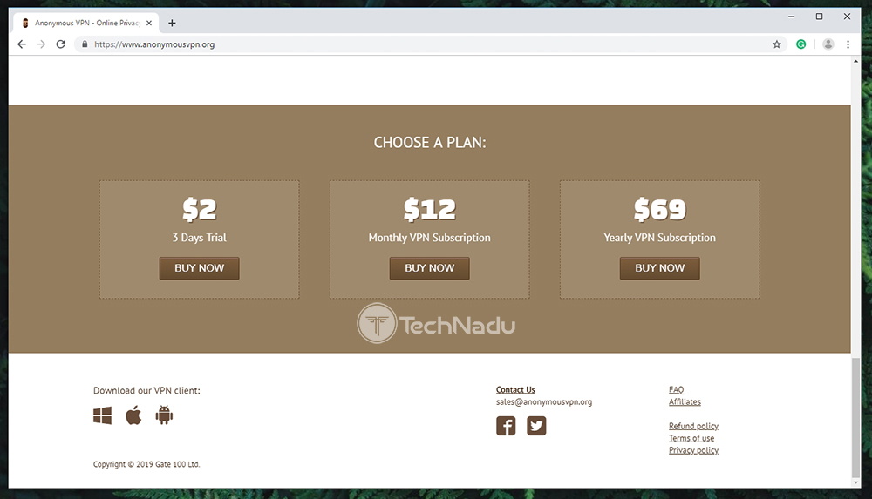The height and width of the screenshot is (499, 872).
Task: Click the browser forward arrow
Action: point(41,44)
